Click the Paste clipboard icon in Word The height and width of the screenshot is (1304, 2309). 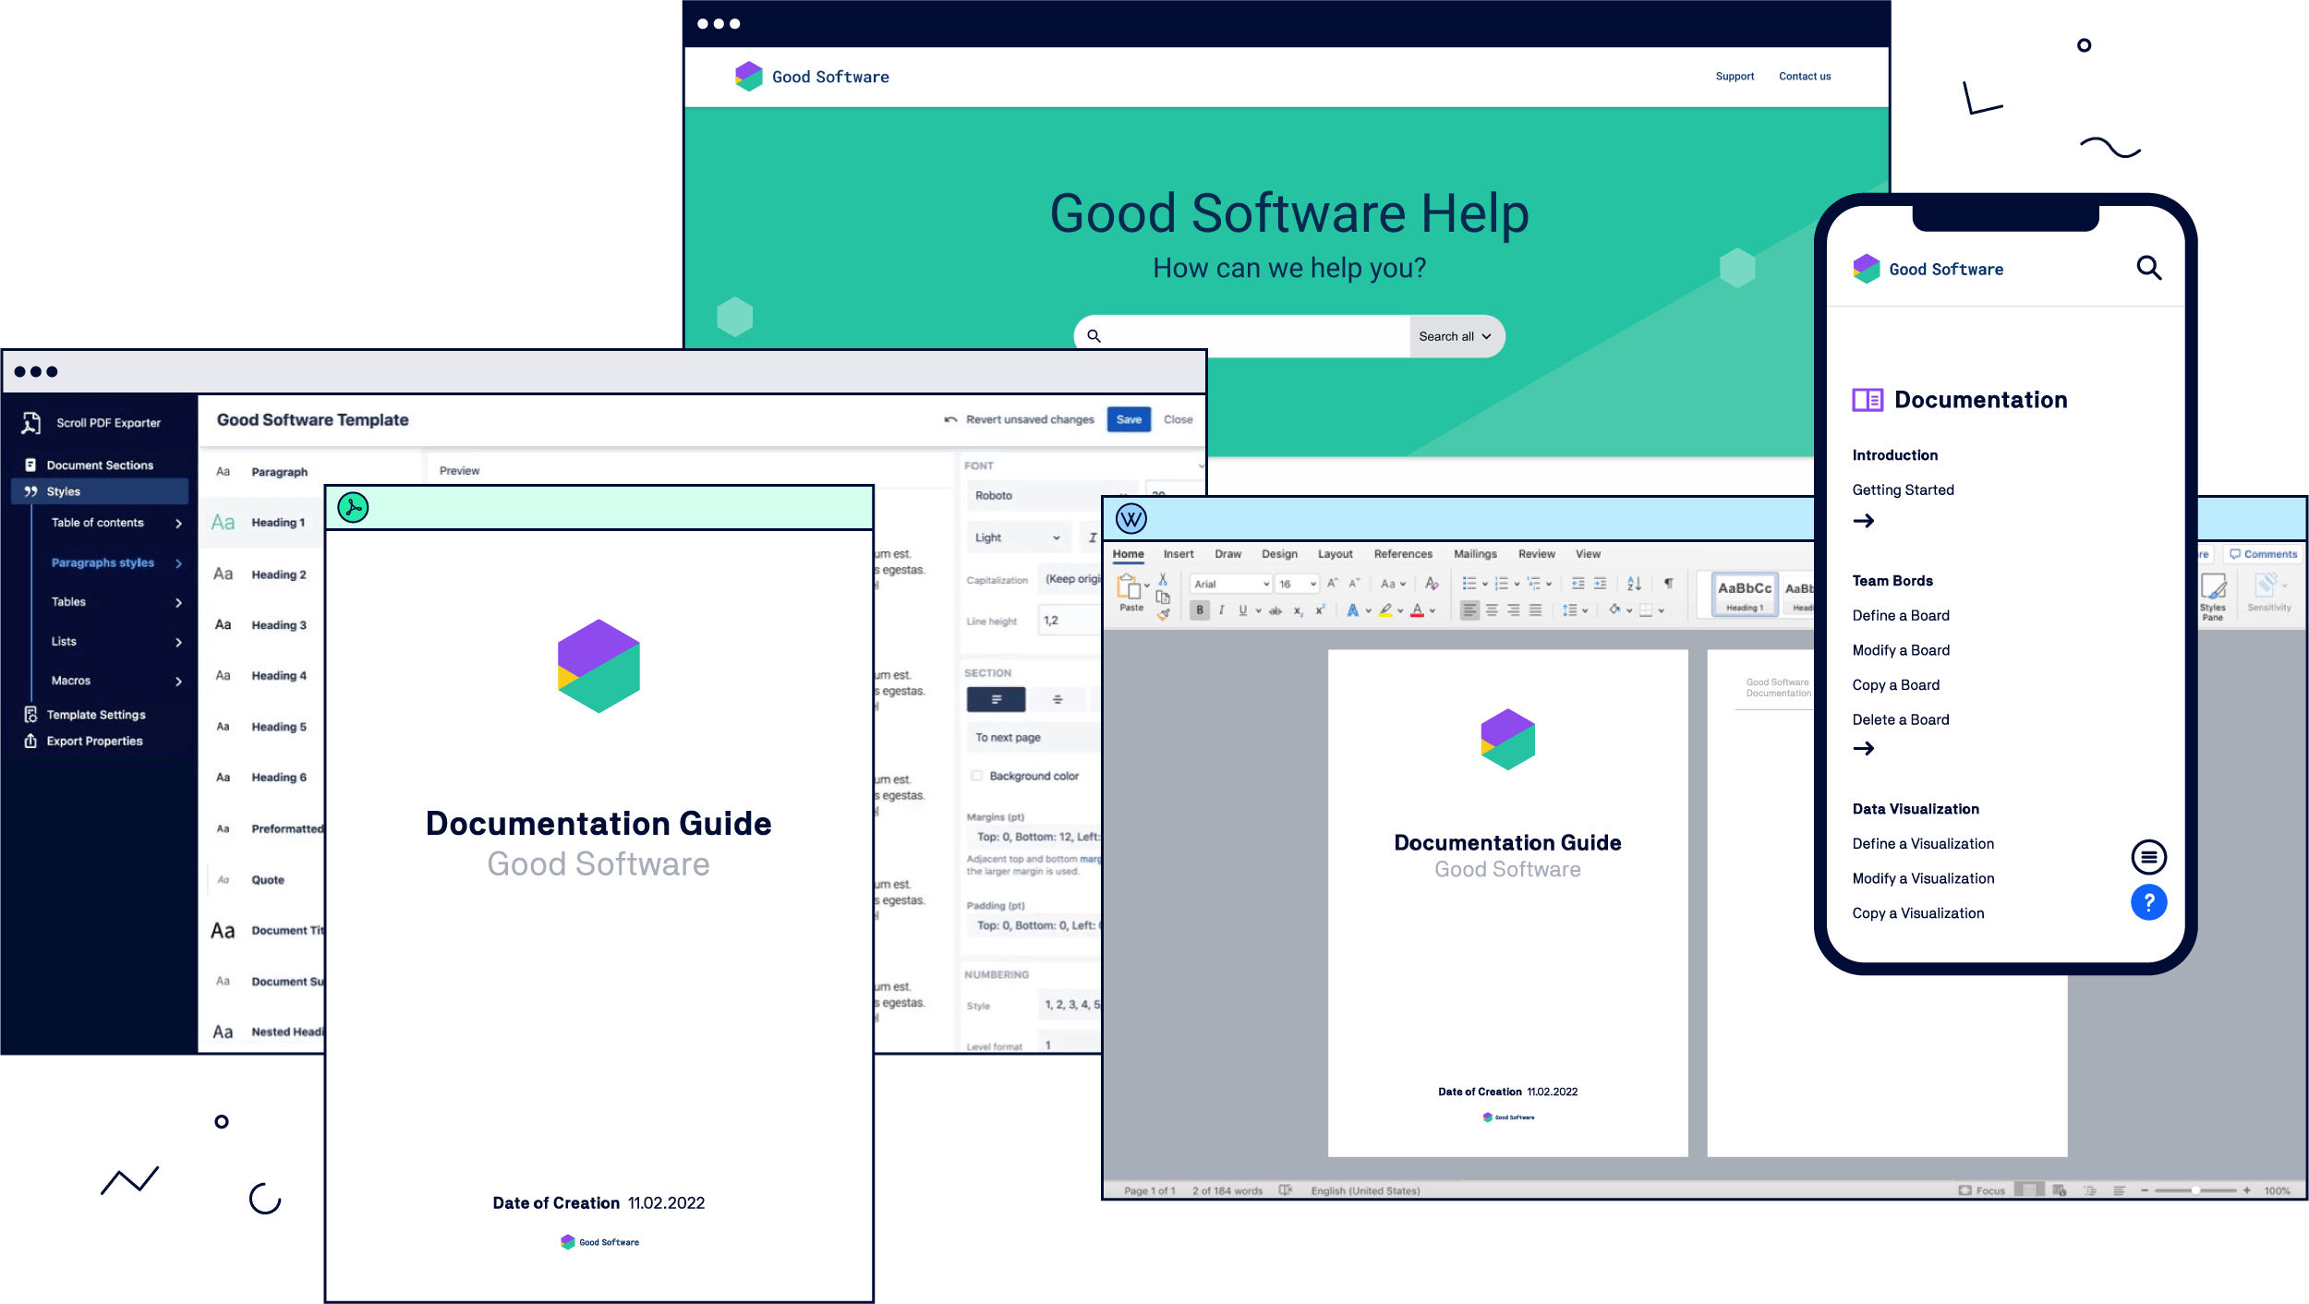(1129, 587)
